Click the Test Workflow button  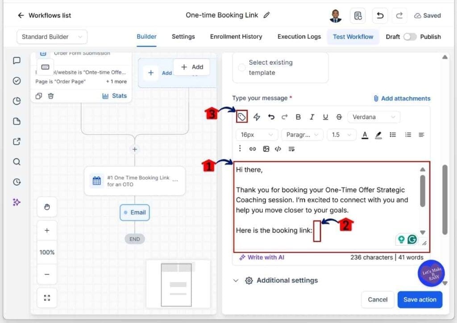[x=353, y=37]
